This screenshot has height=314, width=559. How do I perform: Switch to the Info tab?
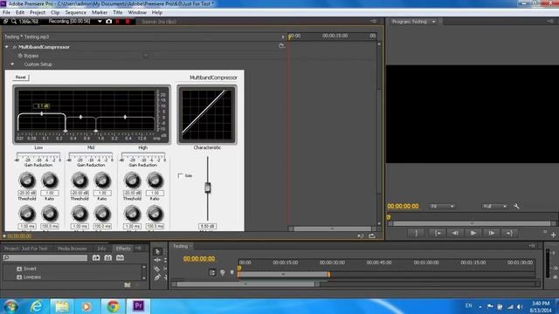(101, 249)
